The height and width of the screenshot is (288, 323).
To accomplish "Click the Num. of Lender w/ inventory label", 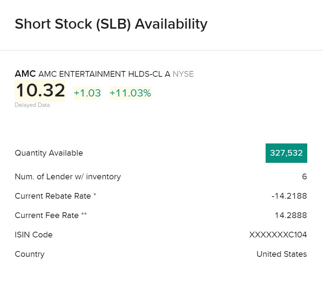I will [x=68, y=176].
